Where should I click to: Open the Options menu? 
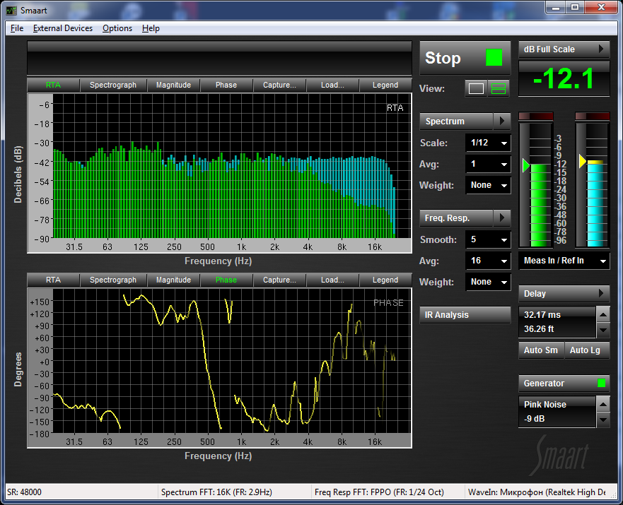coord(117,28)
